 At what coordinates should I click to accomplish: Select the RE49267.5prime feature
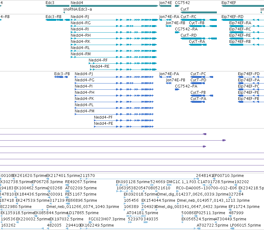tap(81, 182)
